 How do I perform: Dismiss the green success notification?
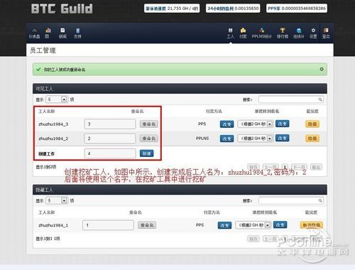pos(322,69)
